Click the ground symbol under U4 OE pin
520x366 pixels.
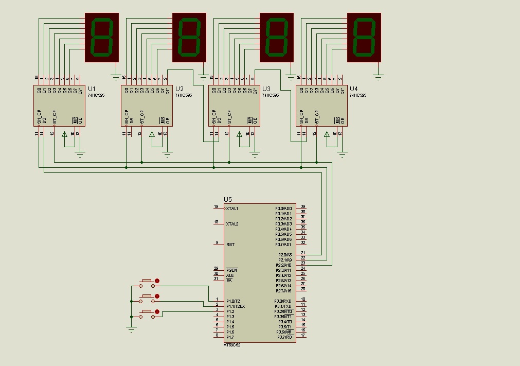point(342,154)
